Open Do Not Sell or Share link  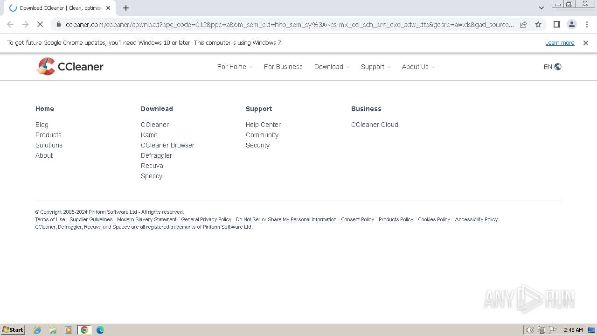pos(286,219)
